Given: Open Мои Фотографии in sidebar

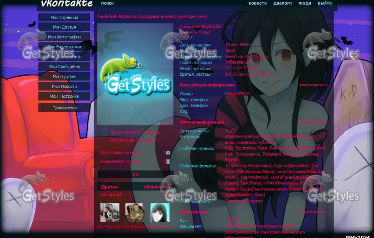Looking at the screenshot, I should 64,37.
